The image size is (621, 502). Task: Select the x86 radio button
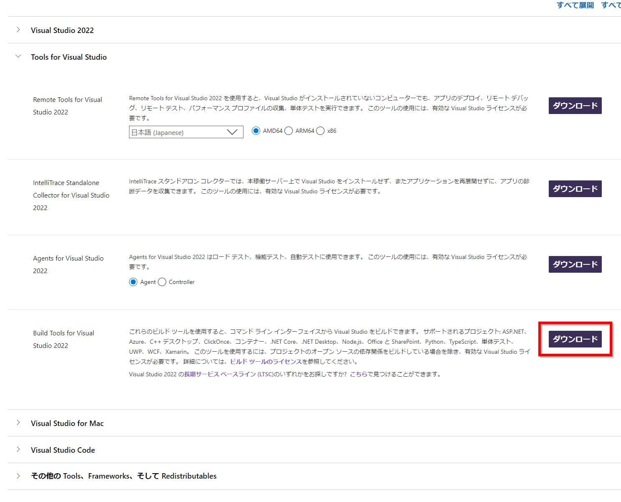(x=320, y=130)
